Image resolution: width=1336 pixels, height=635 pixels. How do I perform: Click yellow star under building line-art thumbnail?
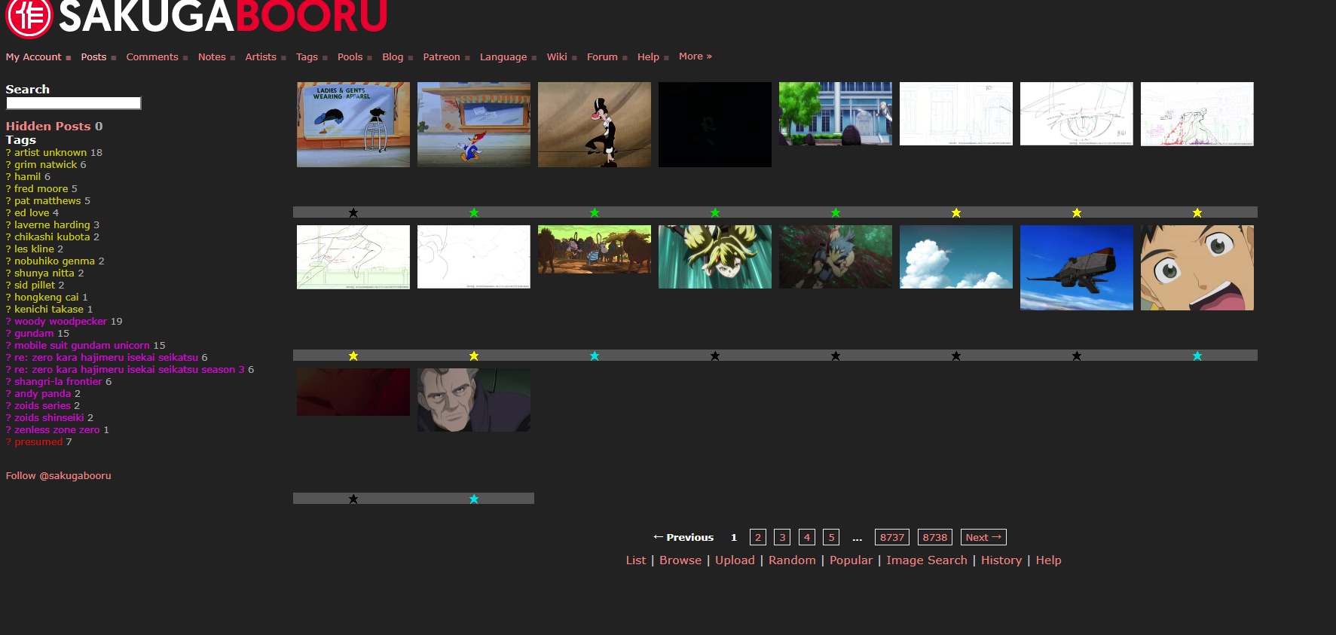(x=956, y=213)
